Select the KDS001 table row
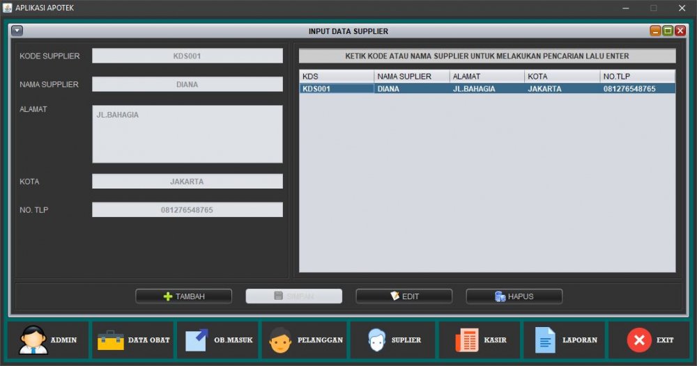The height and width of the screenshot is (366, 697). (487, 88)
